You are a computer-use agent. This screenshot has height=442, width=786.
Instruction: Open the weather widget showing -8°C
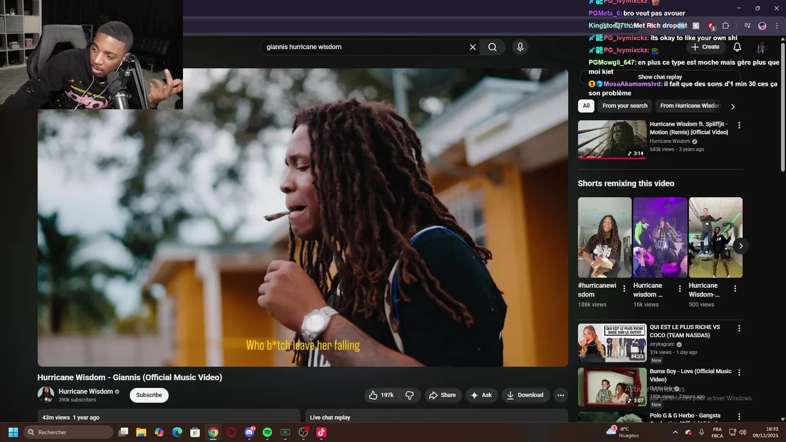[x=623, y=432]
